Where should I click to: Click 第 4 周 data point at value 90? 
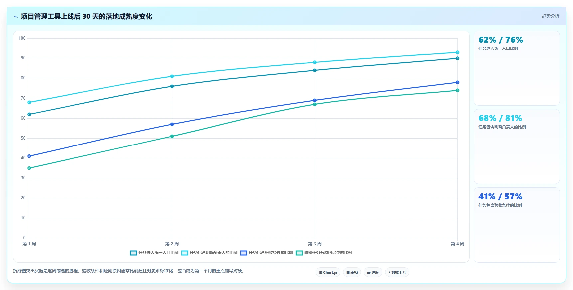point(457,58)
